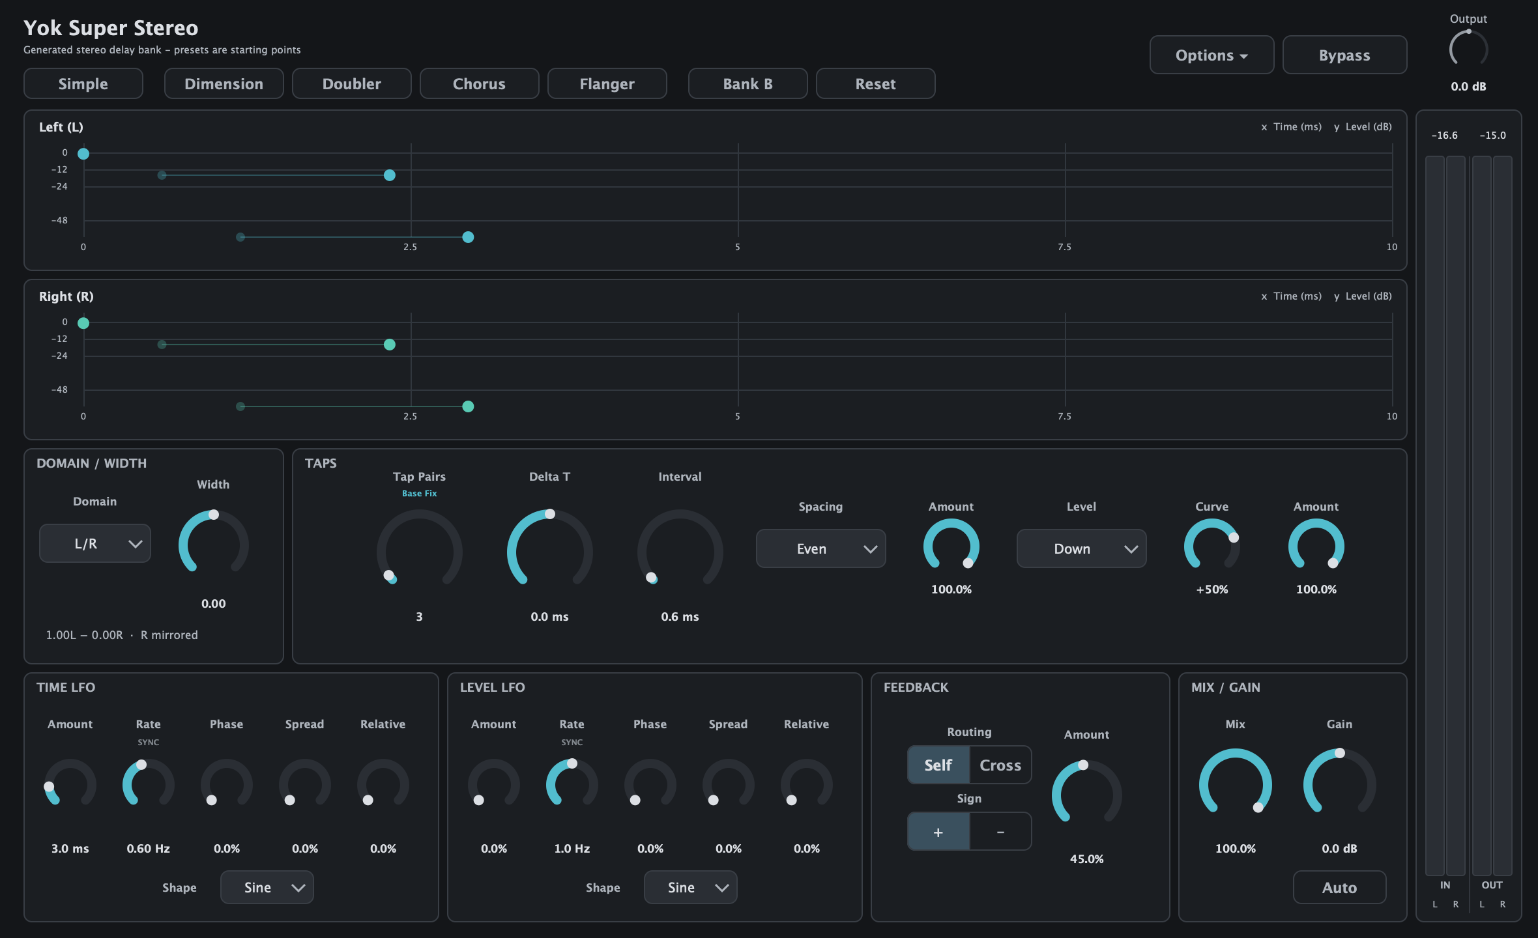Click the Width value 0.00
Screen dimensions: 1538x938
coord(214,604)
